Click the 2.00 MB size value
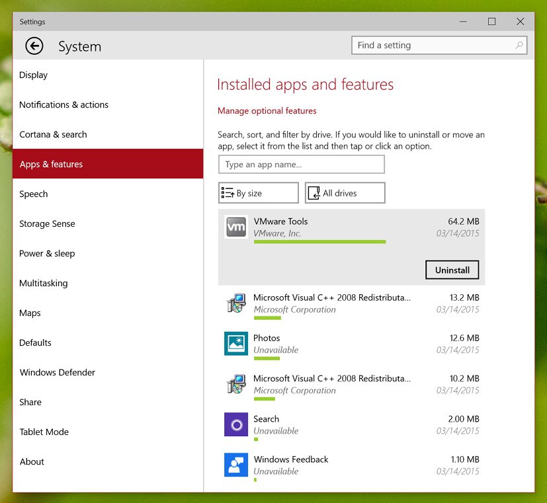 click(x=464, y=418)
